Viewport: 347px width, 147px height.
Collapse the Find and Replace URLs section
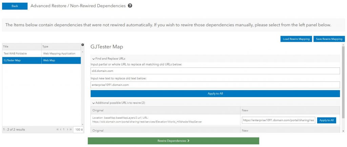(x=94, y=59)
